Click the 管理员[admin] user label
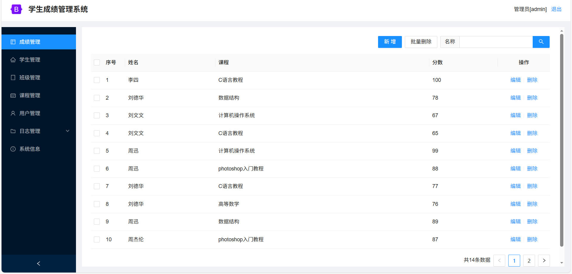 (530, 9)
